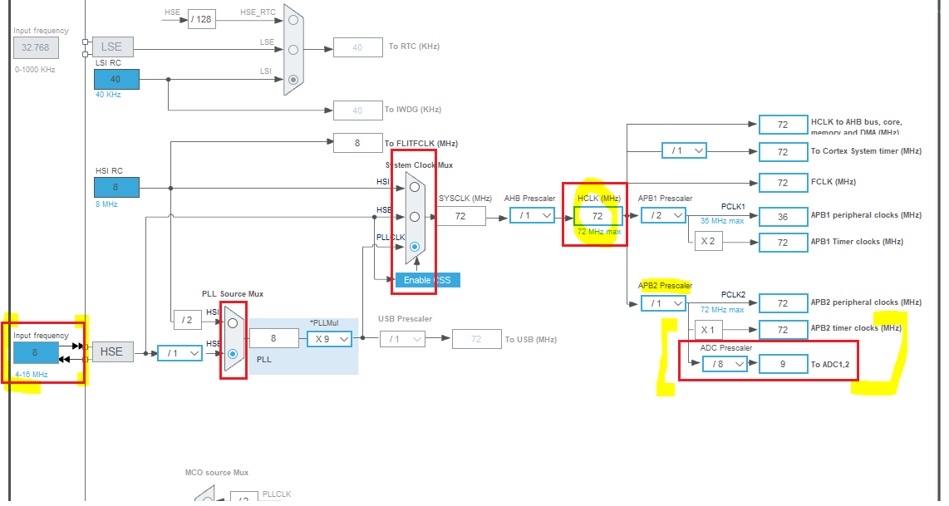This screenshot has width=949, height=506.
Task: Click the Enable CSS button
Action: [427, 280]
